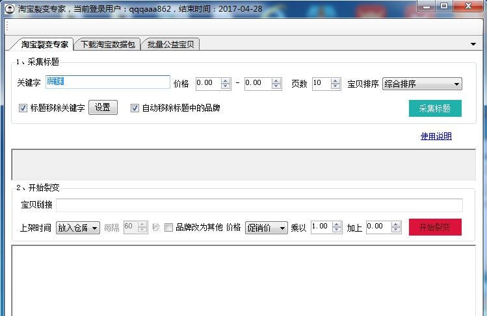This screenshot has height=316, width=487.
Task: Click the green 采集标题 button
Action: 435,108
